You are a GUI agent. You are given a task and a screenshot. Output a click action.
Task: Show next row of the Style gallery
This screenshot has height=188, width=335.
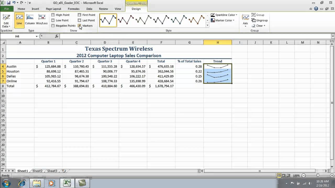click(x=207, y=20)
